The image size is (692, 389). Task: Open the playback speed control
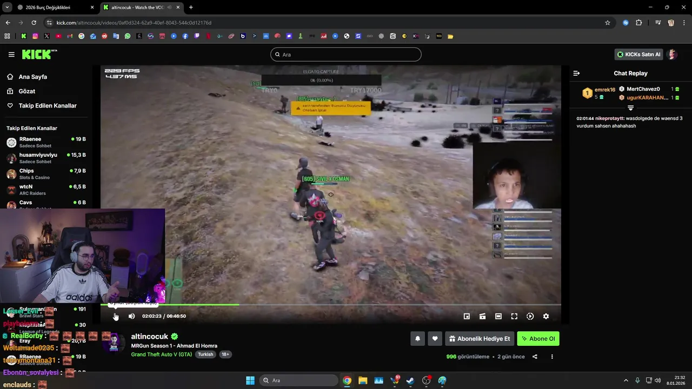coord(530,316)
